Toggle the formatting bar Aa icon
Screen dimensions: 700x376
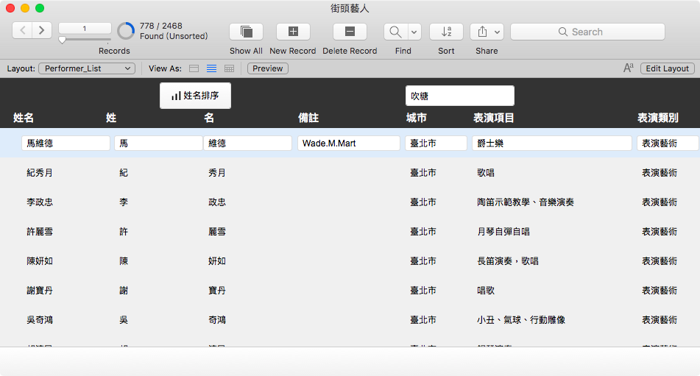click(628, 68)
